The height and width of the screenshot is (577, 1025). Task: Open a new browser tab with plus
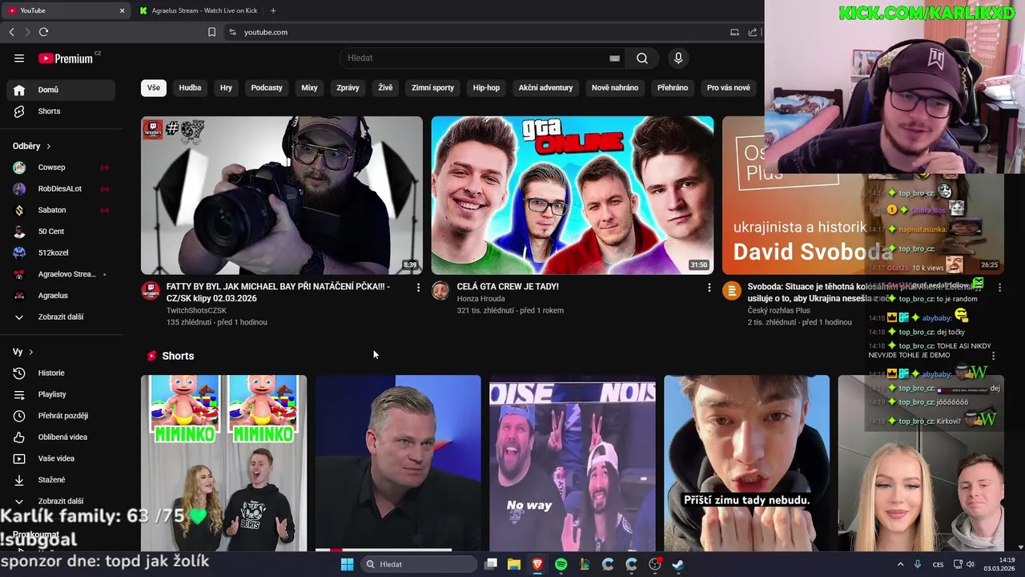click(273, 10)
